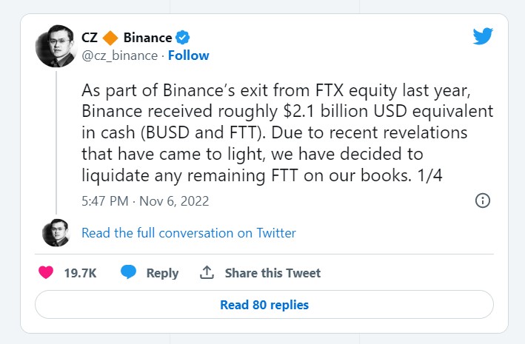Open CZ's large profile avatar
Image resolution: width=525 pixels, height=344 pixels.
click(57, 45)
